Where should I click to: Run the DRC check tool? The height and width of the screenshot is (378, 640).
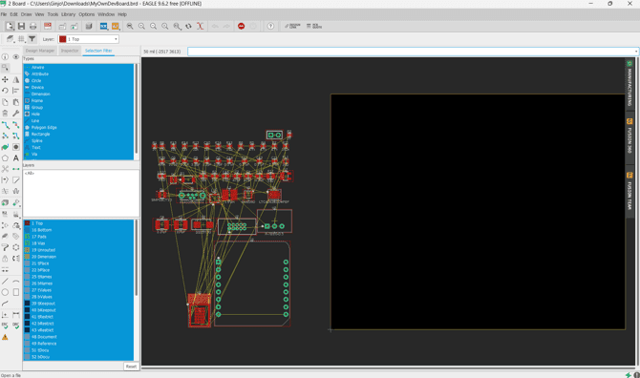pyautogui.click(x=16, y=325)
